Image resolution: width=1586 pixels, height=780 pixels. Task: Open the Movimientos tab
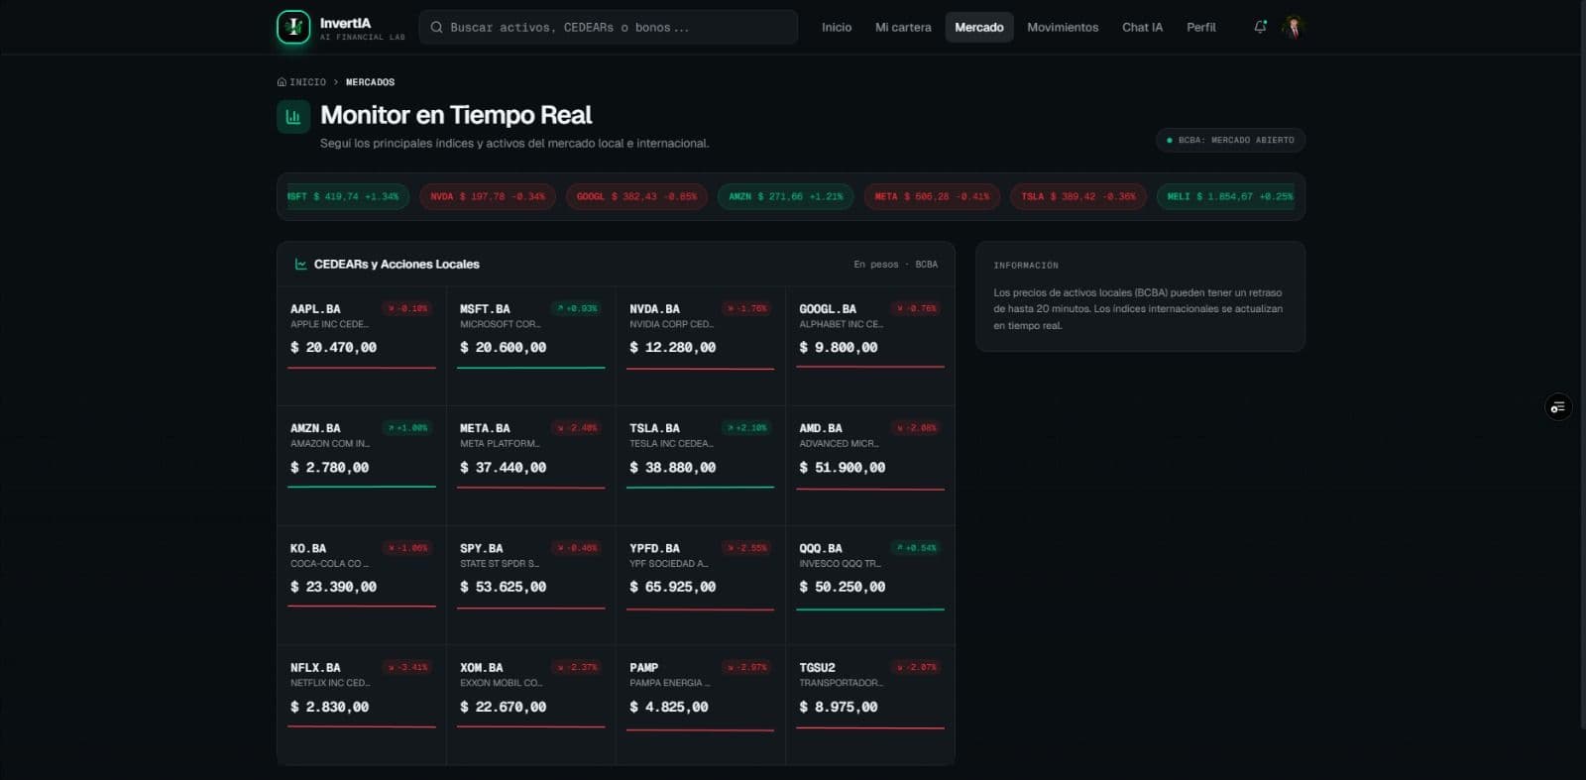pos(1063,28)
